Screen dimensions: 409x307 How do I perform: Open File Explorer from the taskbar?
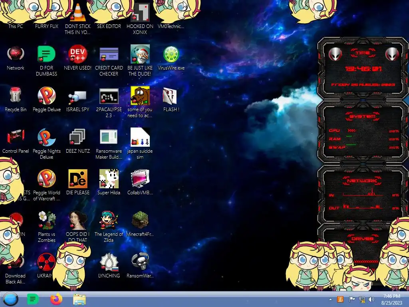click(79, 299)
